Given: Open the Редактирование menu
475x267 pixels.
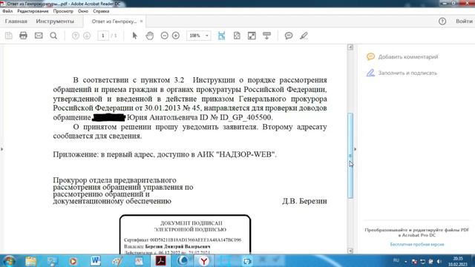Looking at the screenshot, I should [x=33, y=11].
